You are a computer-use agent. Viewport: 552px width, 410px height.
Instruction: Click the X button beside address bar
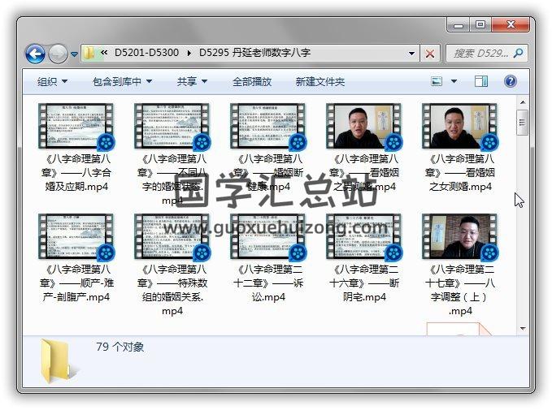[430, 54]
